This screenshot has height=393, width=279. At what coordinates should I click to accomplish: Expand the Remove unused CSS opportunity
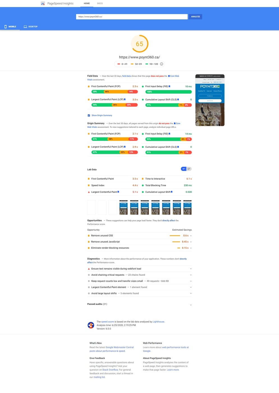[191, 236]
